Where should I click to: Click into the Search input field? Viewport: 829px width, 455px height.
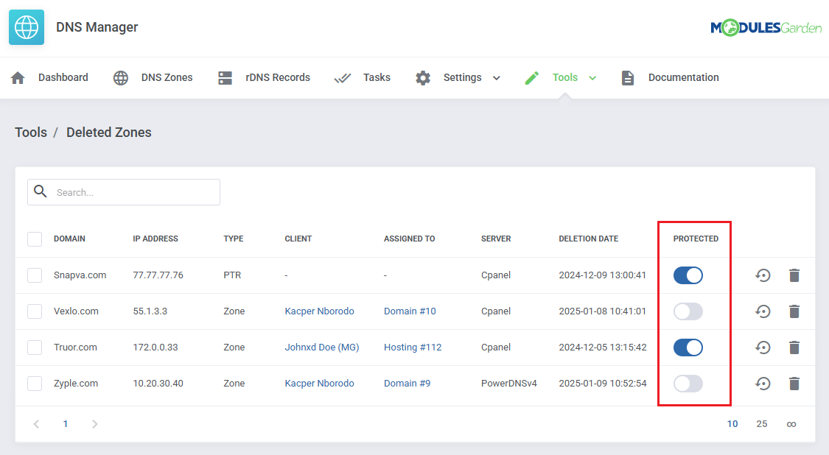click(x=133, y=192)
